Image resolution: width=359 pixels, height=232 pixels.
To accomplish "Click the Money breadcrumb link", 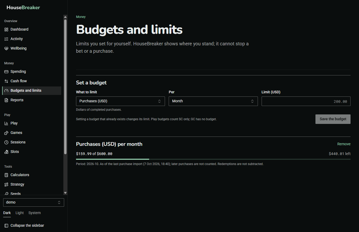I will [x=81, y=17].
